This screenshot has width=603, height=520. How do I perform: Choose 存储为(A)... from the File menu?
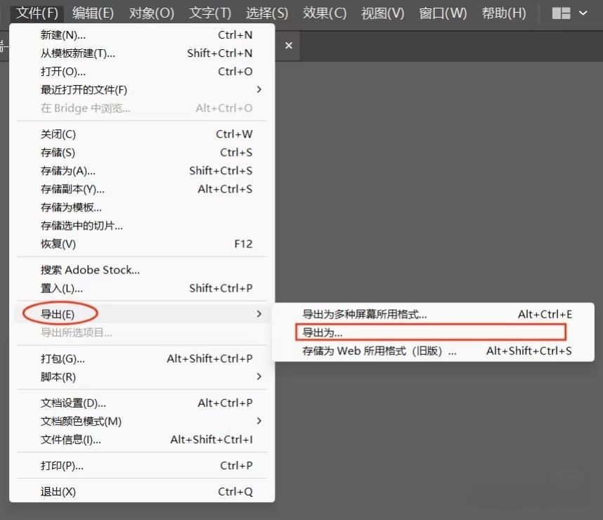click(67, 171)
